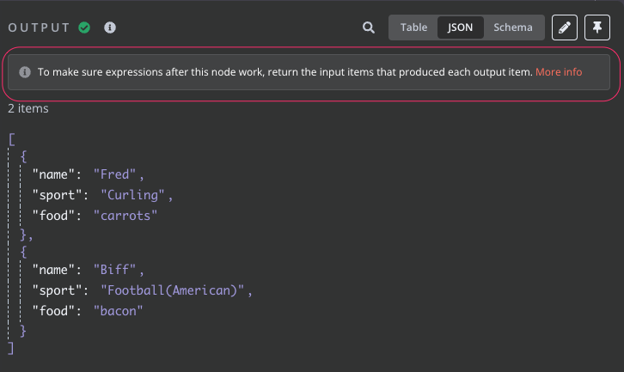Collapse the outer array opening bracket
Image resolution: width=624 pixels, height=372 pixels.
click(12, 140)
